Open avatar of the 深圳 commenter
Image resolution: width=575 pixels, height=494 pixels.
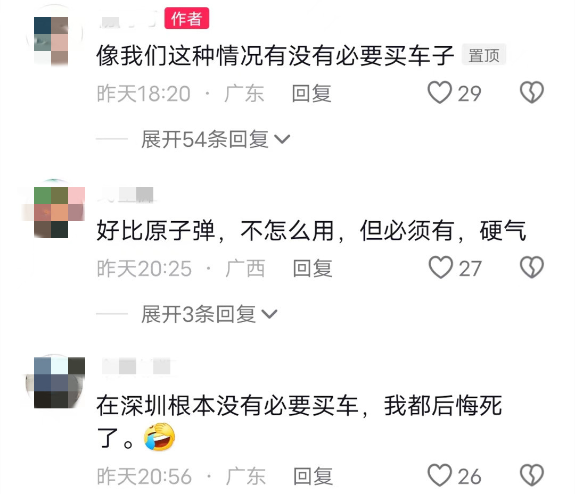[x=55, y=382]
